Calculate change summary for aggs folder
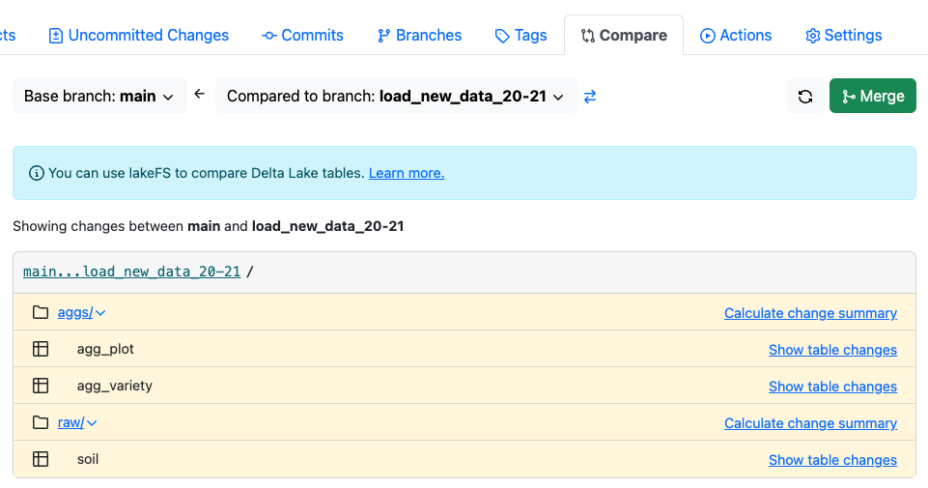The height and width of the screenshot is (488, 928). coord(810,313)
